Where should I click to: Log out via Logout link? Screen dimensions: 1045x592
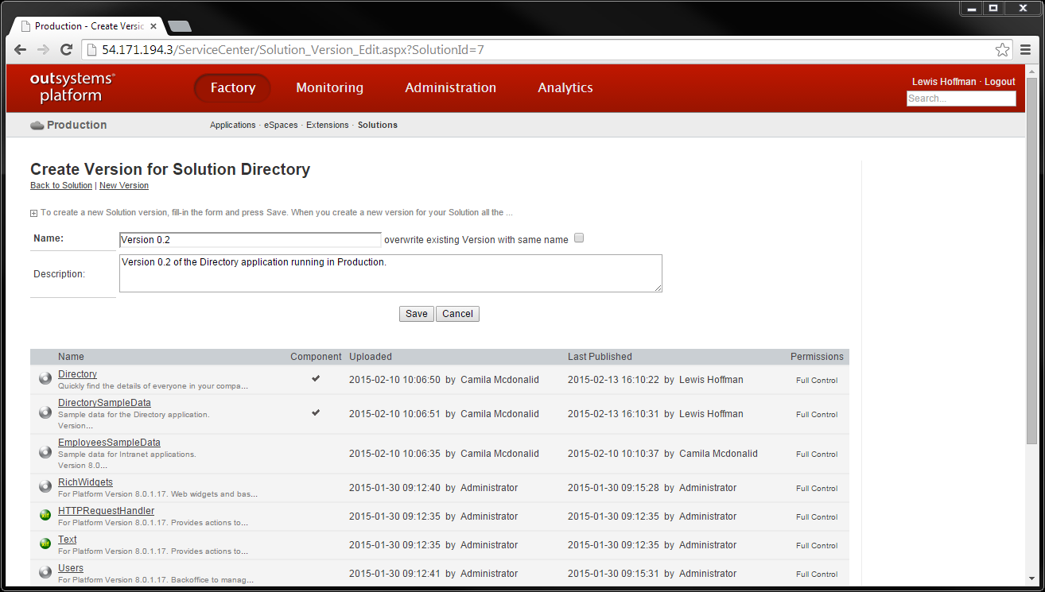point(1000,82)
